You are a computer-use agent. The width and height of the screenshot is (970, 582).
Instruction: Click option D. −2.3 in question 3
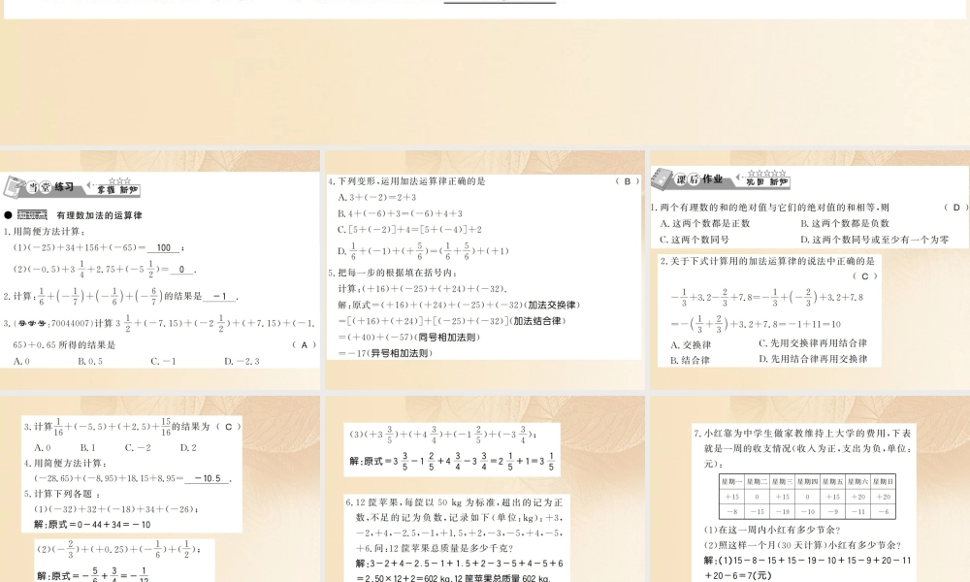tap(242, 361)
